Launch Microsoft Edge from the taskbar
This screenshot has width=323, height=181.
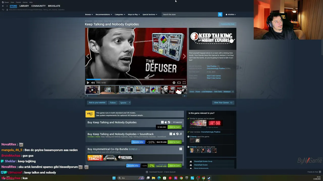[x=159, y=178]
